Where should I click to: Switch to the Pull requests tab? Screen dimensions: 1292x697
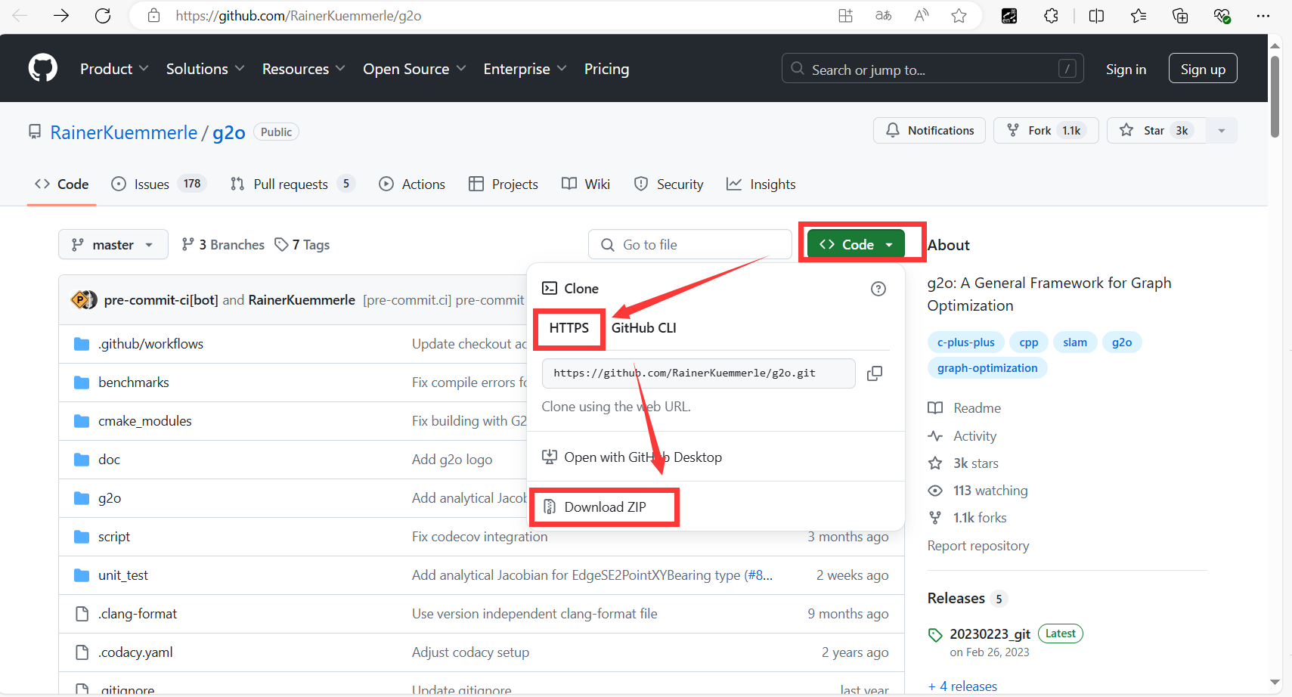(292, 184)
